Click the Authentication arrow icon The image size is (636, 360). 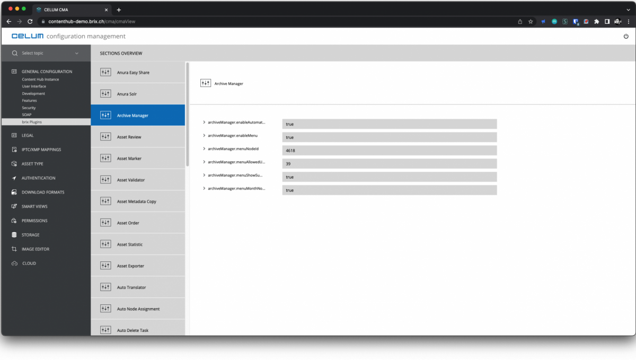pos(14,178)
